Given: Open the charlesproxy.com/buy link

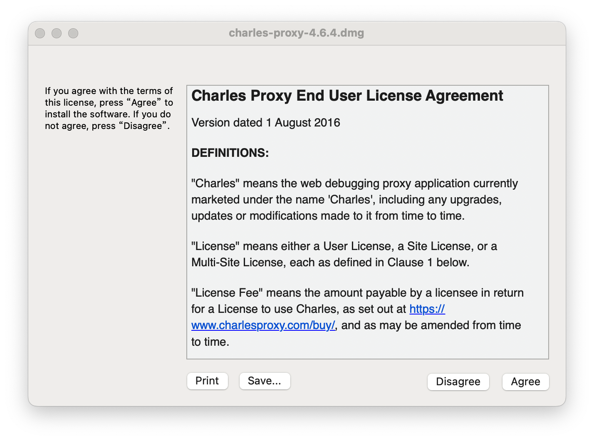Looking at the screenshot, I should 263,325.
